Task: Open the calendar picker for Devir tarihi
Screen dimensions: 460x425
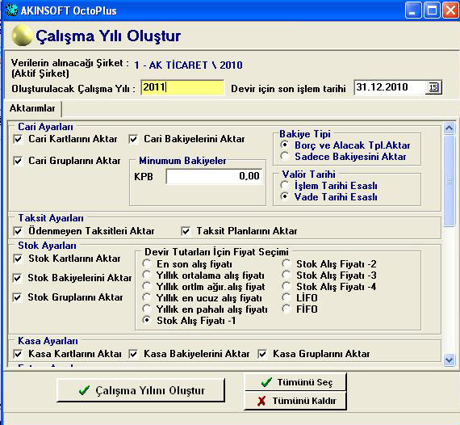Action: [x=433, y=87]
